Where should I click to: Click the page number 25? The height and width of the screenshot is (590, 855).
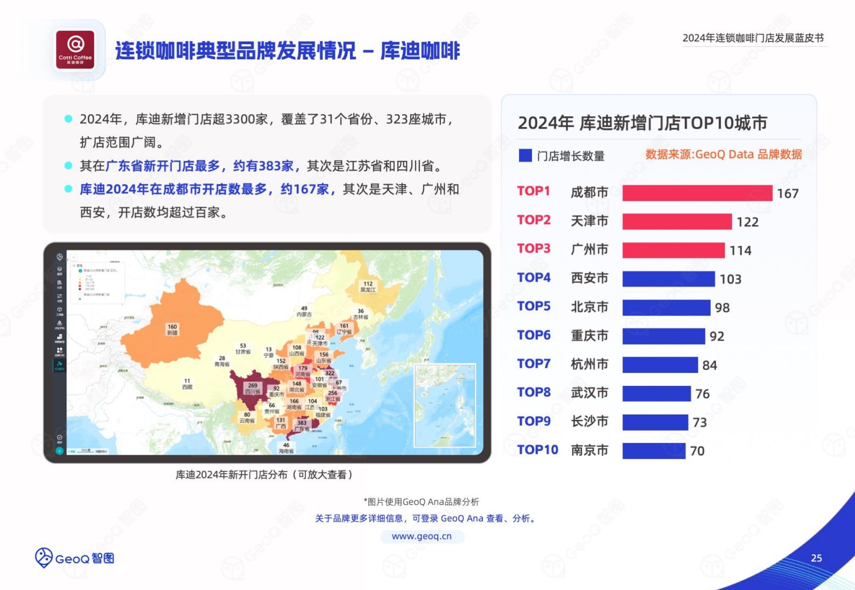pos(816,558)
